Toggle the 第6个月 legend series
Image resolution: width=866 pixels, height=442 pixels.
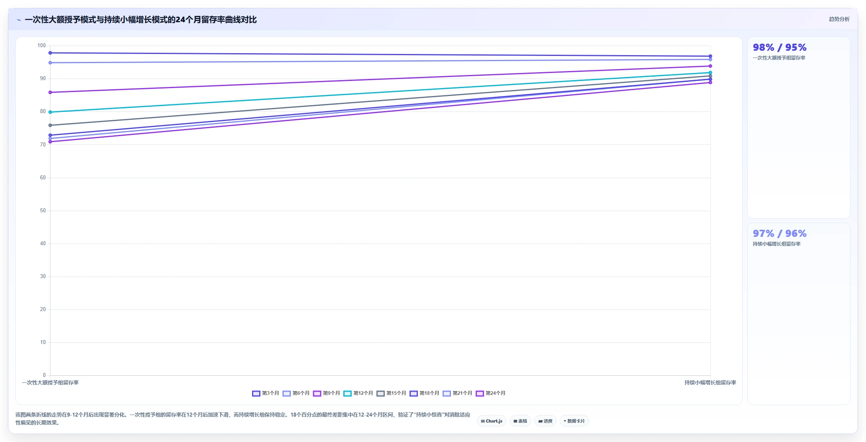[x=296, y=393]
